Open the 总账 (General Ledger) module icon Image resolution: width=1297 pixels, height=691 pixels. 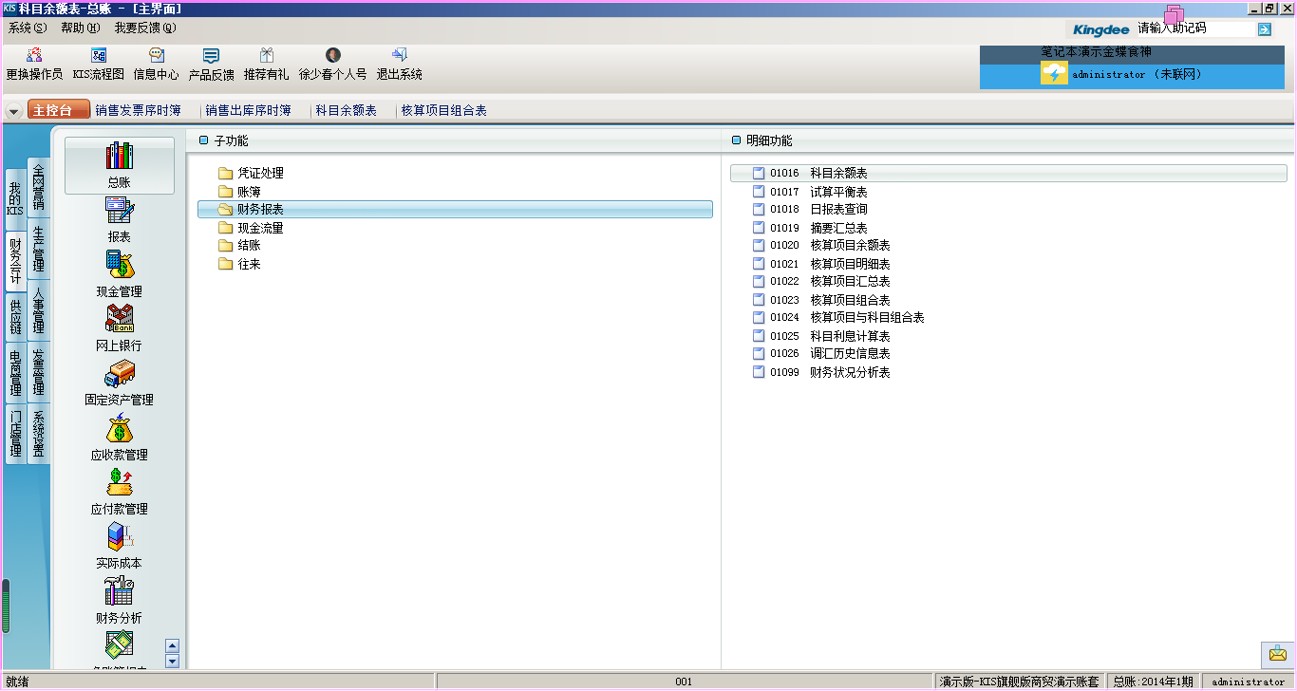(x=119, y=164)
